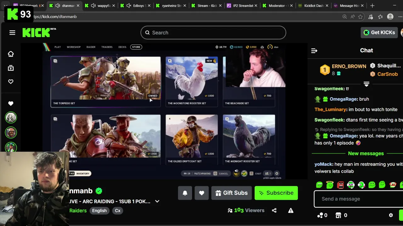Image resolution: width=403 pixels, height=226 pixels.
Task: Focus the Kick Search field
Action: click(213, 33)
